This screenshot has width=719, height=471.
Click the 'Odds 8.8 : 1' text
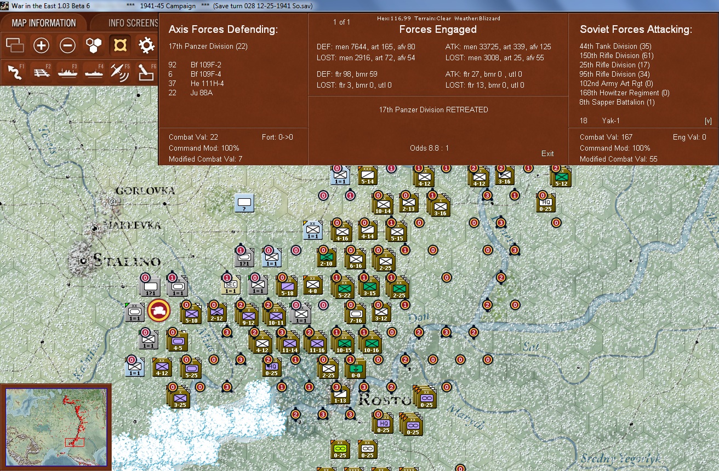(429, 148)
